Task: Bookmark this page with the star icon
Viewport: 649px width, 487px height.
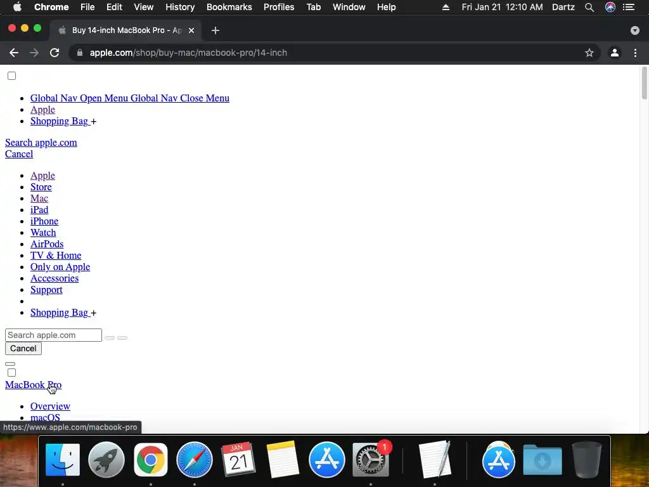Action: 589,53
